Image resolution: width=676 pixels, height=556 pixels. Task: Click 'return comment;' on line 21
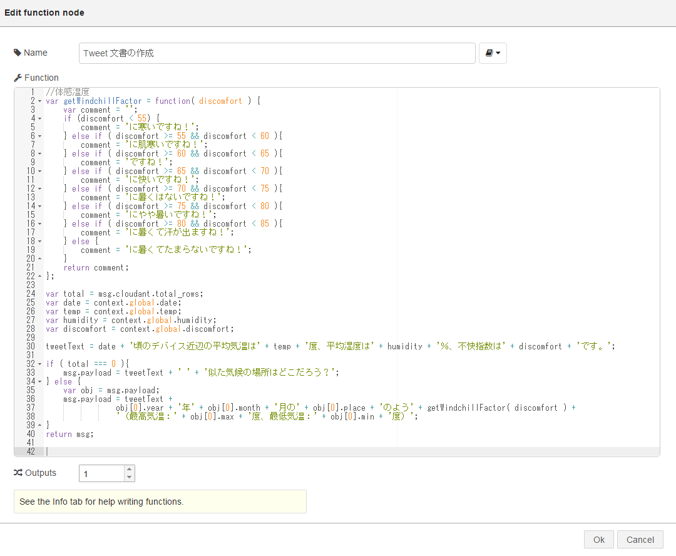(96, 268)
